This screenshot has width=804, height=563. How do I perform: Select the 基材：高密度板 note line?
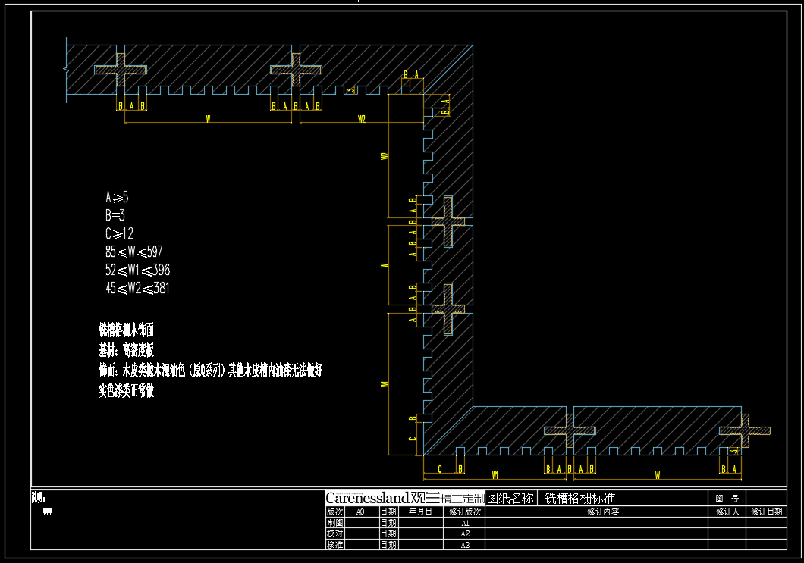(127, 351)
